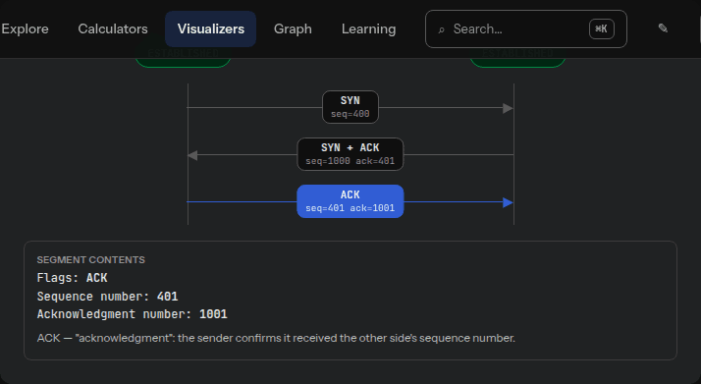The width and height of the screenshot is (701, 384).
Task: Click the 'Flags: ACK' line
Action: (72, 278)
